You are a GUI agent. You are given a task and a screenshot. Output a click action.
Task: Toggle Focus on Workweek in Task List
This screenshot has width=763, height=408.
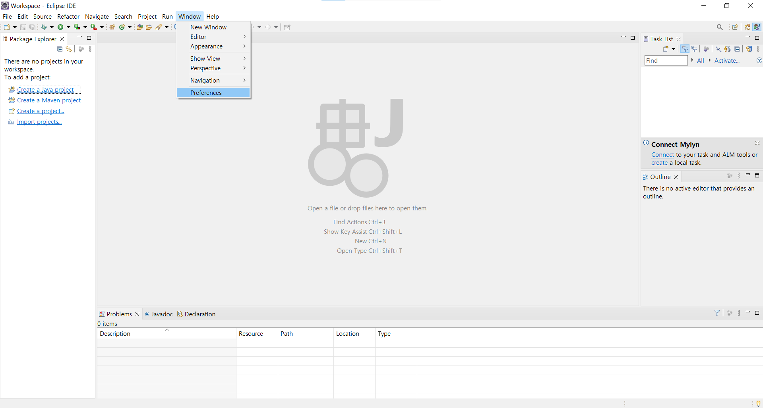[706, 49]
